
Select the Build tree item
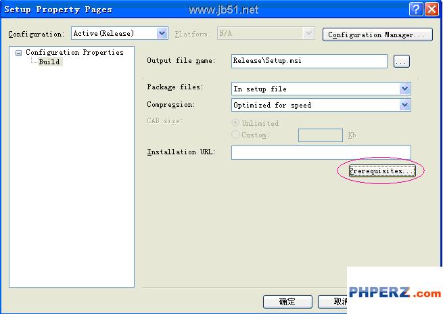point(49,62)
